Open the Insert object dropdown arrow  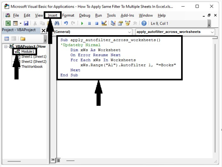(21, 23)
